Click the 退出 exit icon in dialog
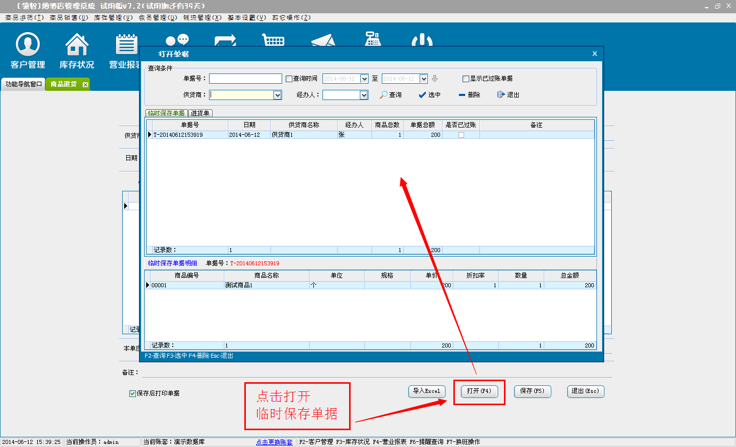 (508, 95)
